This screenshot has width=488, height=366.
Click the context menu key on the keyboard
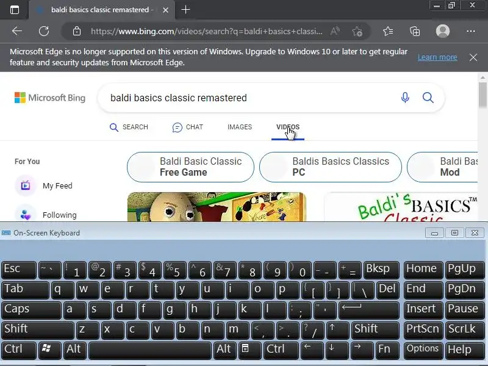pos(250,350)
